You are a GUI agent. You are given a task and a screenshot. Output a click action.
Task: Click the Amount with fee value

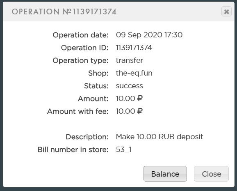pos(129,111)
